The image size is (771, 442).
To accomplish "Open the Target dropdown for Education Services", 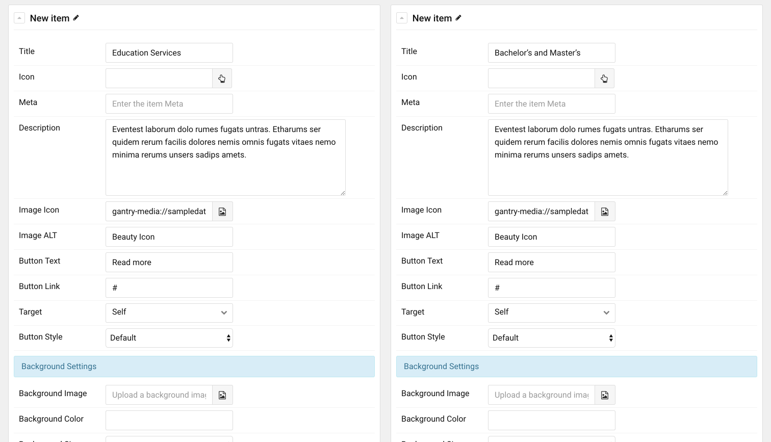I will tap(169, 313).
